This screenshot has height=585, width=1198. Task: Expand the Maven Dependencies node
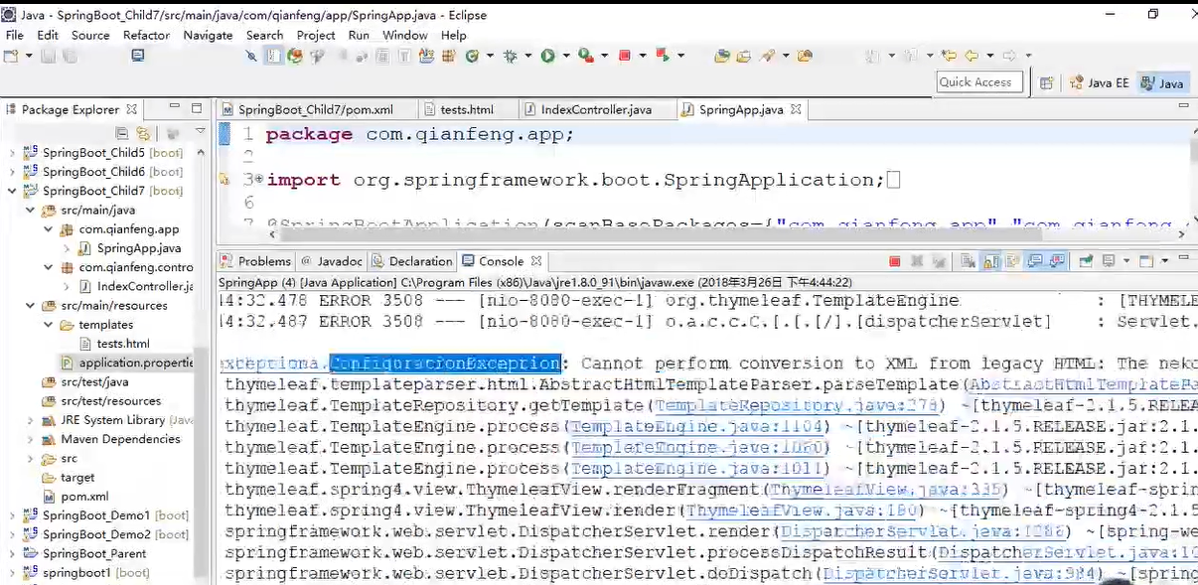tap(30, 439)
